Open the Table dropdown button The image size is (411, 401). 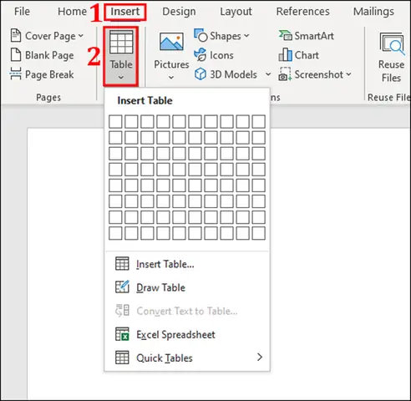(x=121, y=56)
